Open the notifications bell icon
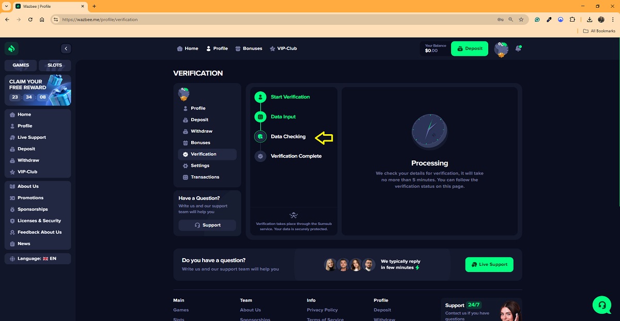Viewport: 620px width, 321px height. tap(518, 49)
